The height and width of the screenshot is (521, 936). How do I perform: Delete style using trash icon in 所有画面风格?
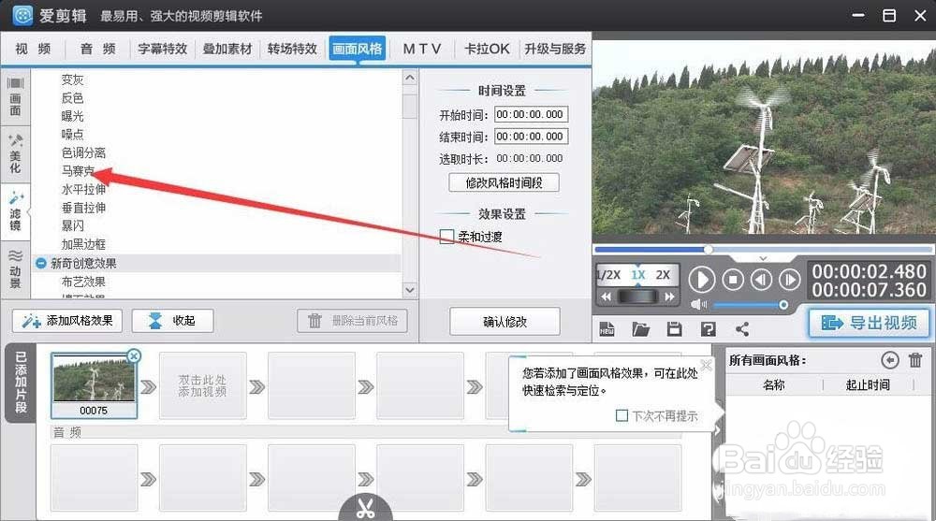(915, 360)
